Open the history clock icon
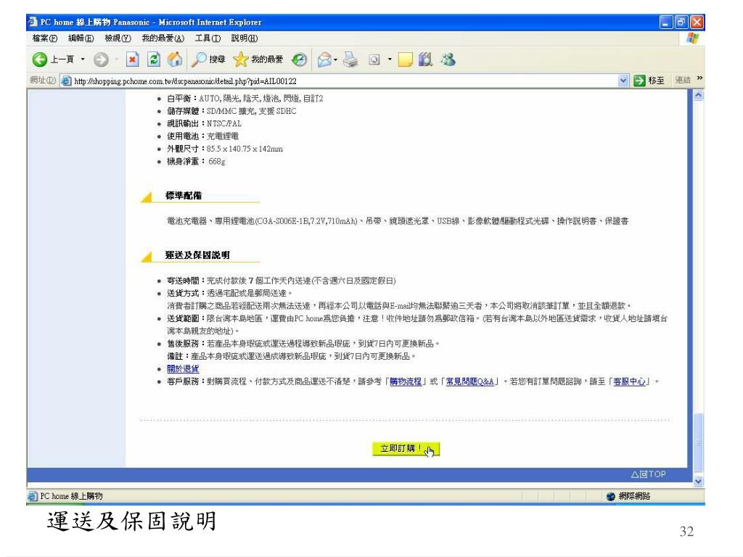 [299, 59]
